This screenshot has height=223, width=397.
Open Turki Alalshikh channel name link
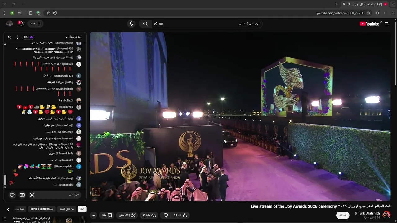pos(369,213)
